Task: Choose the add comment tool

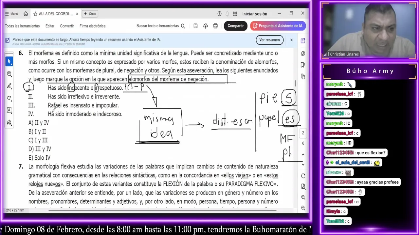Action: [9, 74]
